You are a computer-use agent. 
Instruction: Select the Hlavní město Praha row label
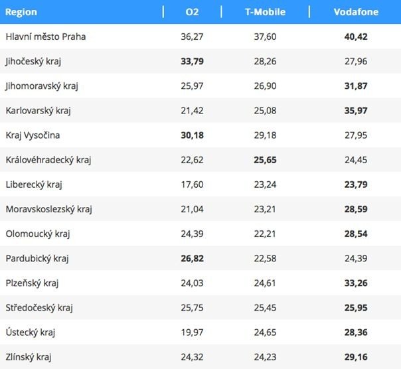46,37
